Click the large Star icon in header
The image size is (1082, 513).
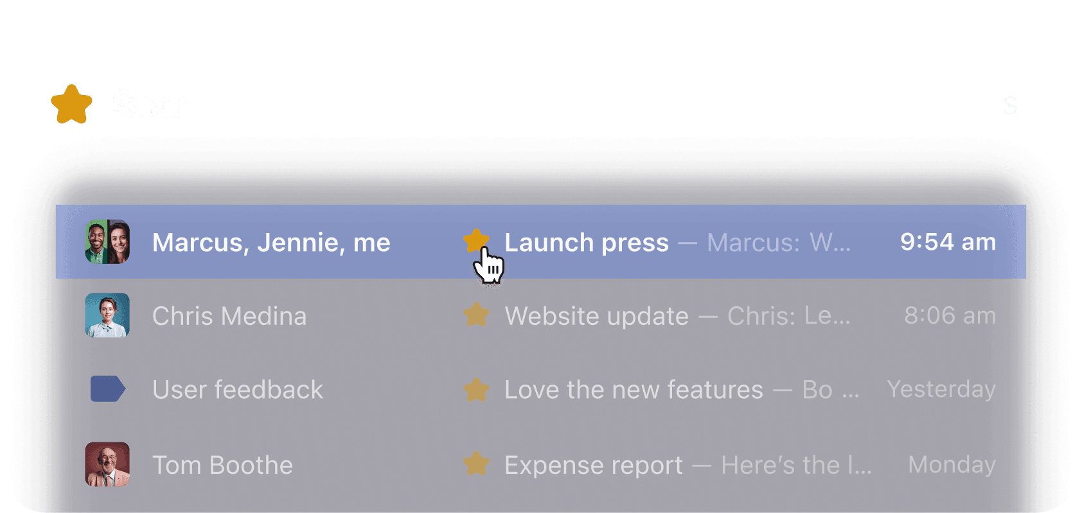pyautogui.click(x=71, y=105)
